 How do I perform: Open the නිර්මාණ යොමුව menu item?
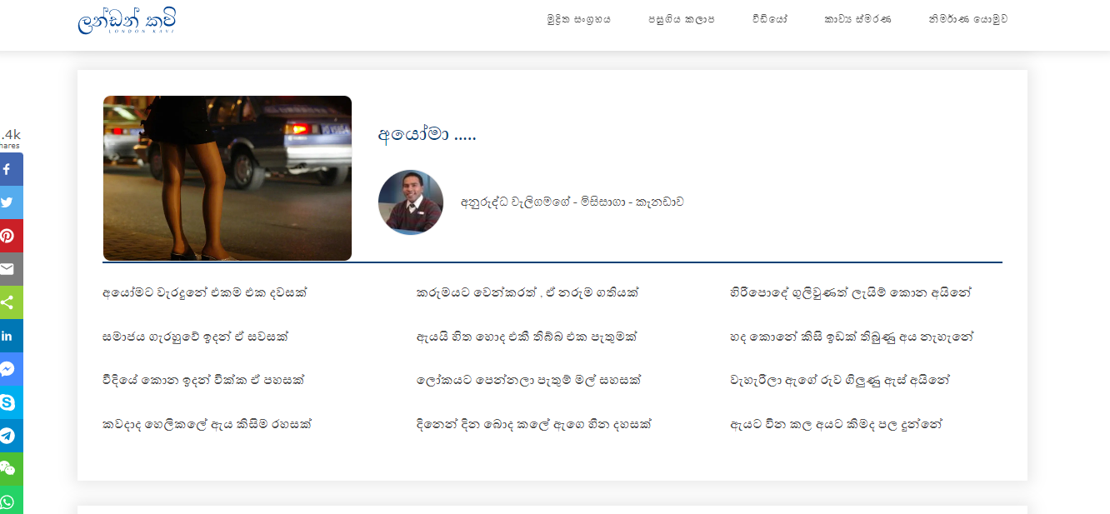967,19
